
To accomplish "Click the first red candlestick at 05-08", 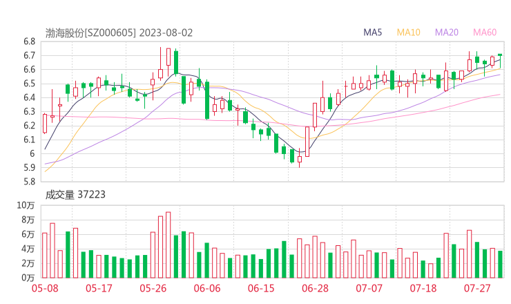I will pos(45,123).
